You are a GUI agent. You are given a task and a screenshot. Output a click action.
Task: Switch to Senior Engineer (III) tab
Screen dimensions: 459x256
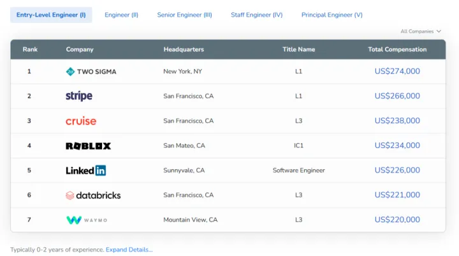184,15
